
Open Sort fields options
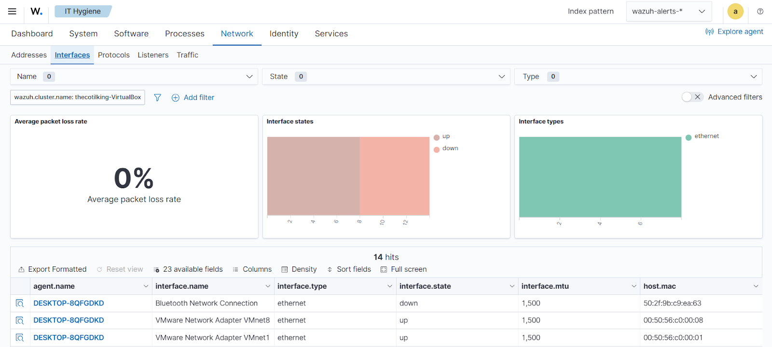(349, 269)
